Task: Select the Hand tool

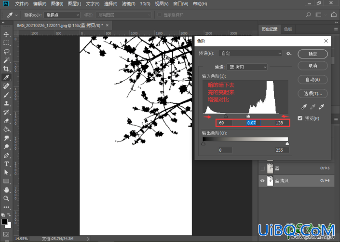Action: point(6,190)
